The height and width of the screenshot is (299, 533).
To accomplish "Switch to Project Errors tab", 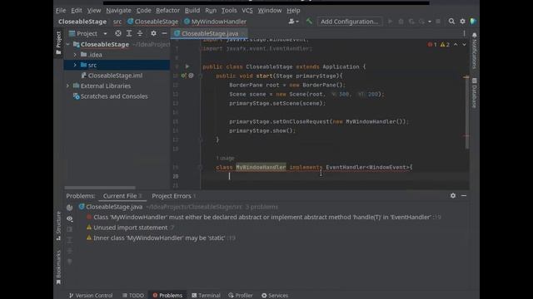I will click(174, 196).
